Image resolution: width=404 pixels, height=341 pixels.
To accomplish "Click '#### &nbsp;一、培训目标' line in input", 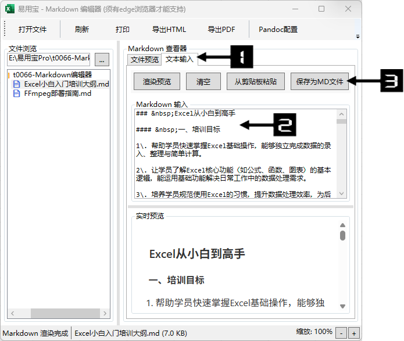I will 178,130.
